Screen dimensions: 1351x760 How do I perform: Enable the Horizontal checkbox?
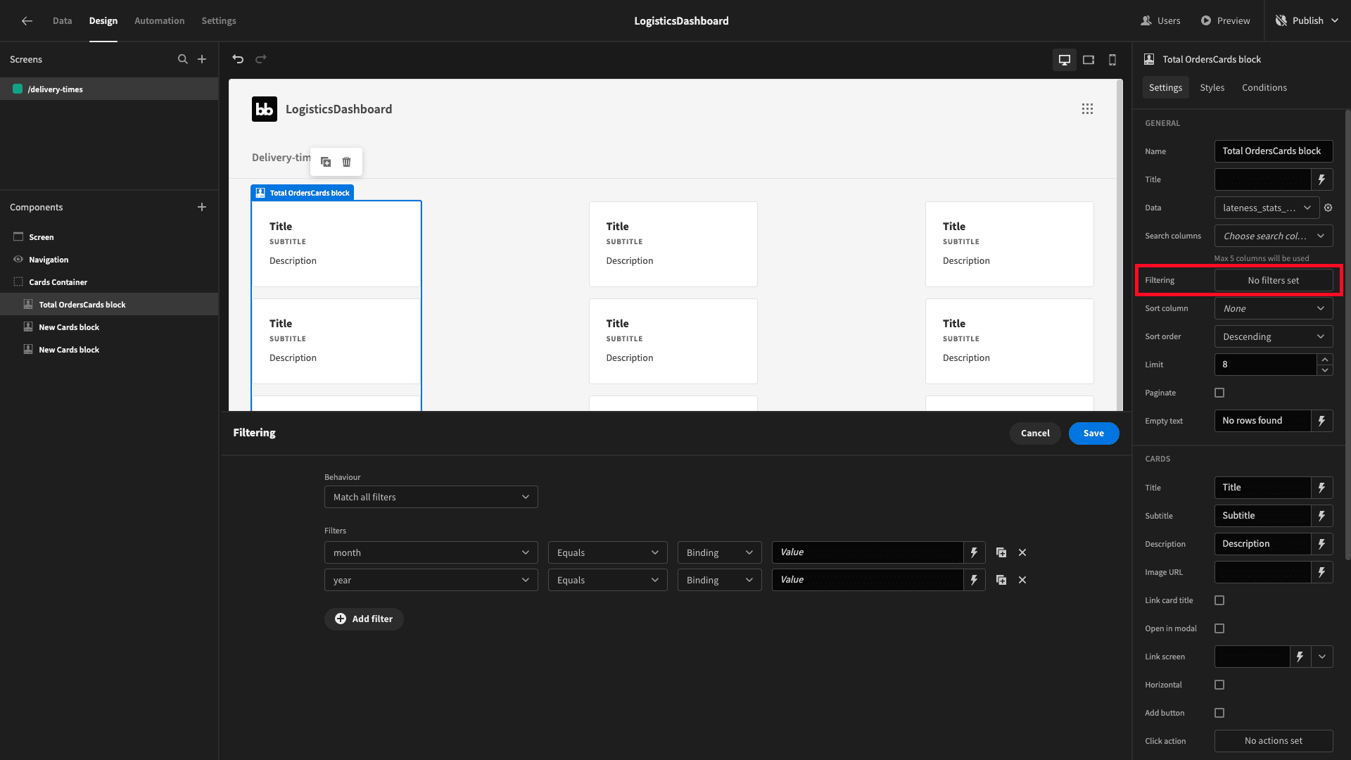[1219, 685]
